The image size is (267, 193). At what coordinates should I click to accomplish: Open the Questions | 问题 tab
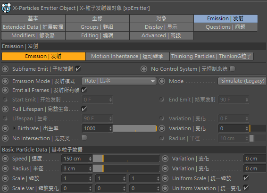tap(225, 27)
